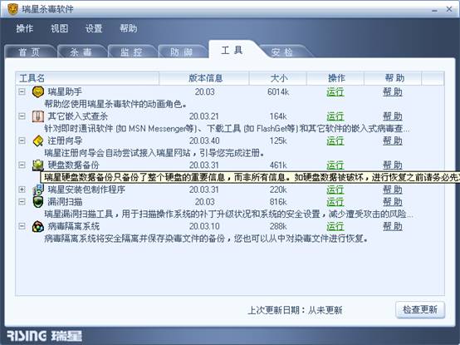
Task: Run the 注册向导 tool
Action: point(335,141)
